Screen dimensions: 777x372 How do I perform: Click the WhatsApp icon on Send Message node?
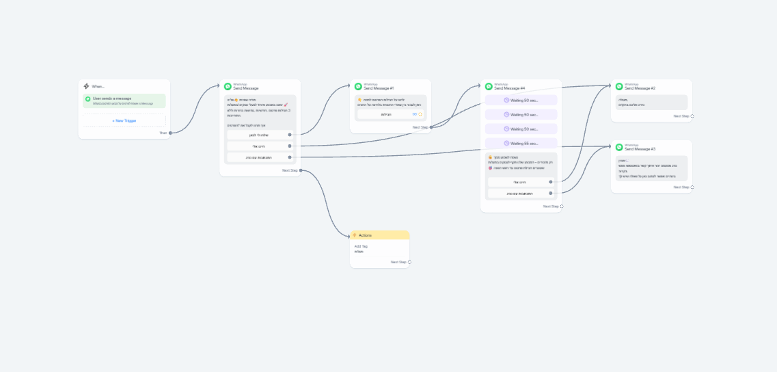click(228, 87)
